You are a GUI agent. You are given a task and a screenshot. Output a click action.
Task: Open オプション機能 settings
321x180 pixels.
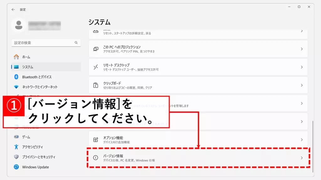[198, 140]
